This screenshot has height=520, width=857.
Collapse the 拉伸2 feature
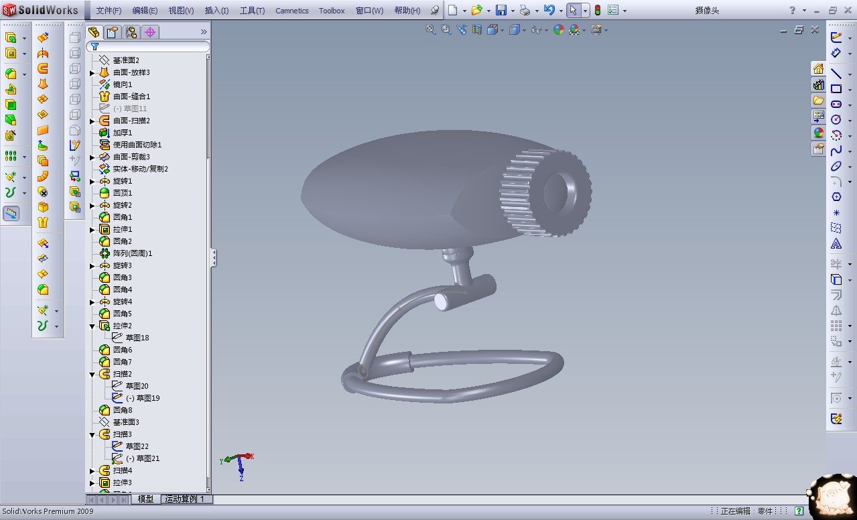(92, 326)
